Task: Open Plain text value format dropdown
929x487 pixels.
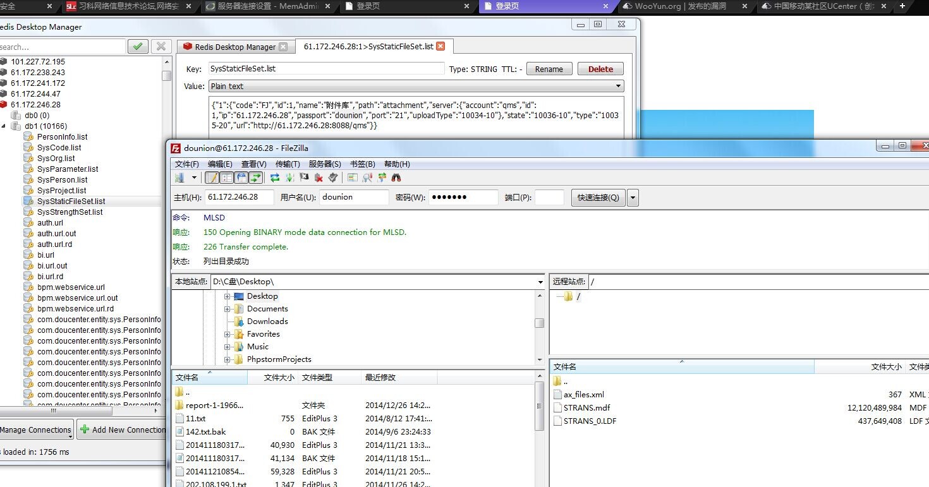Action: (x=416, y=86)
